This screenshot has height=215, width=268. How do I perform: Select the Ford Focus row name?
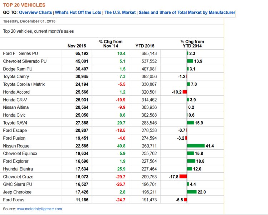coord(14,200)
